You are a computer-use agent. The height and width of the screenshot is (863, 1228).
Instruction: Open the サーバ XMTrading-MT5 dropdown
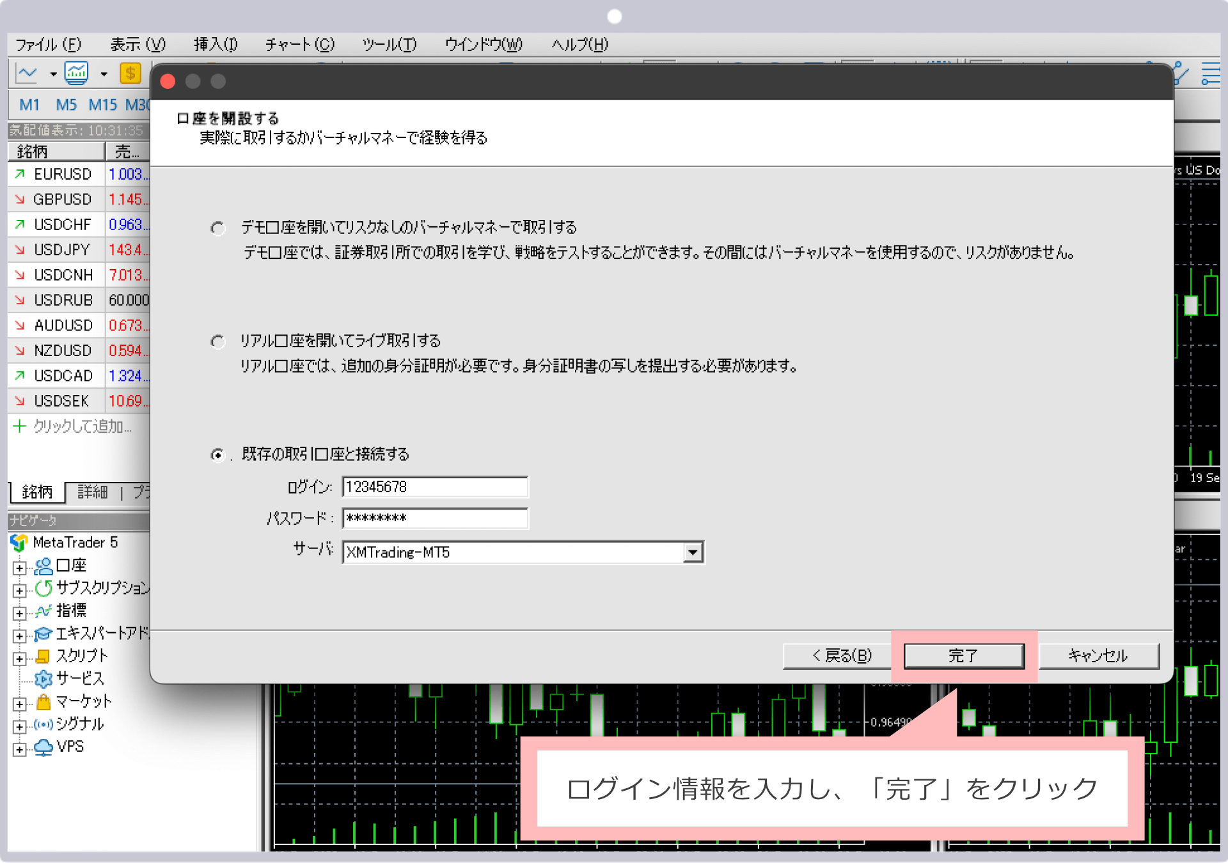pyautogui.click(x=693, y=552)
